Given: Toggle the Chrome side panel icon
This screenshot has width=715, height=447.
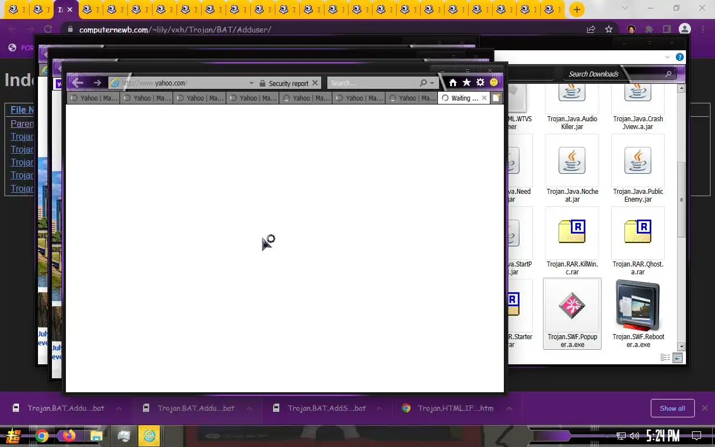Looking at the screenshot, I should coord(667,29).
